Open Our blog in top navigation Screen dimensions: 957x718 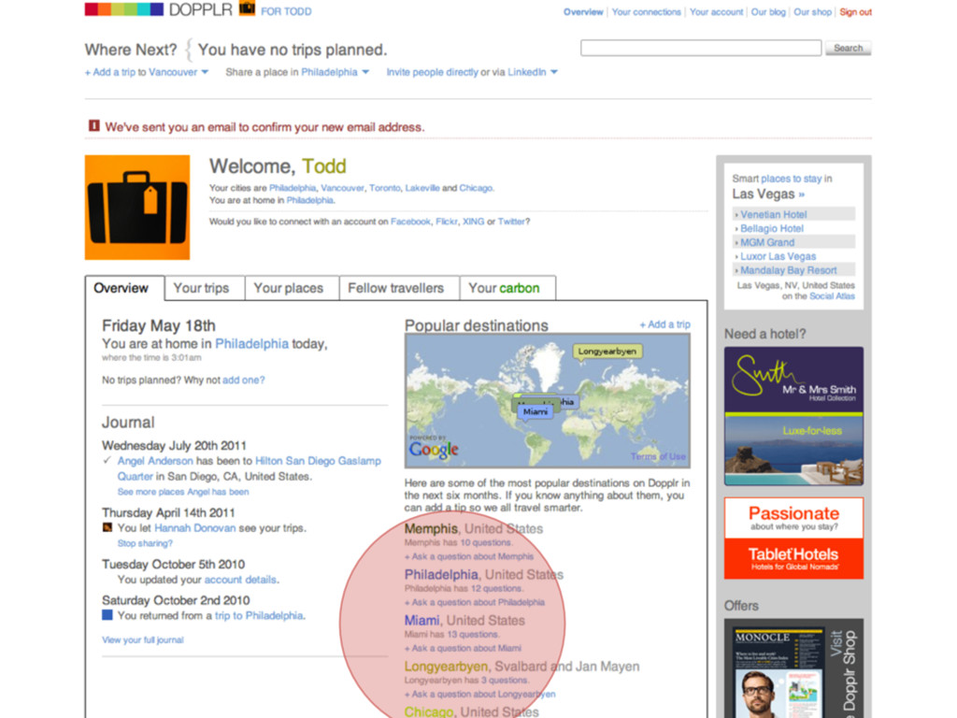(x=768, y=12)
